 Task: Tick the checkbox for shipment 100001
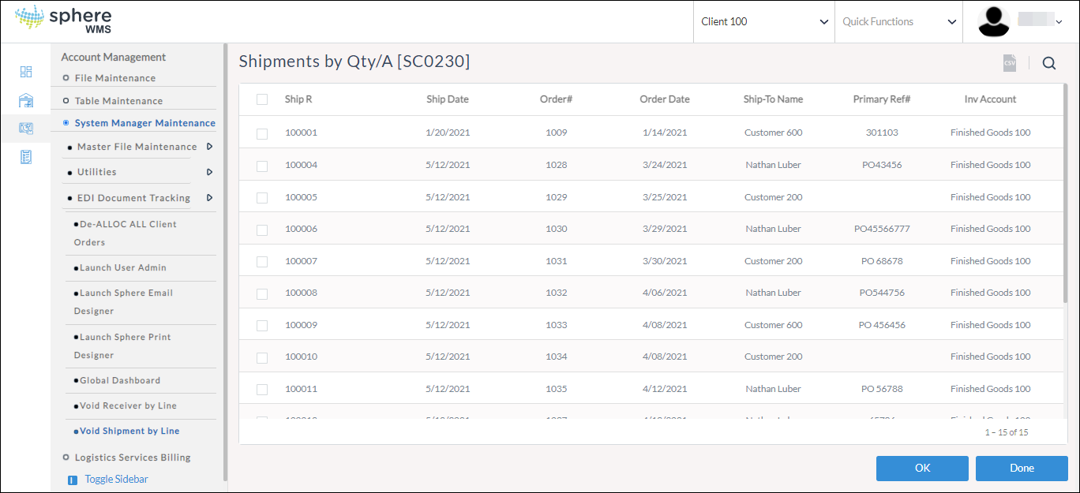pyautogui.click(x=262, y=133)
